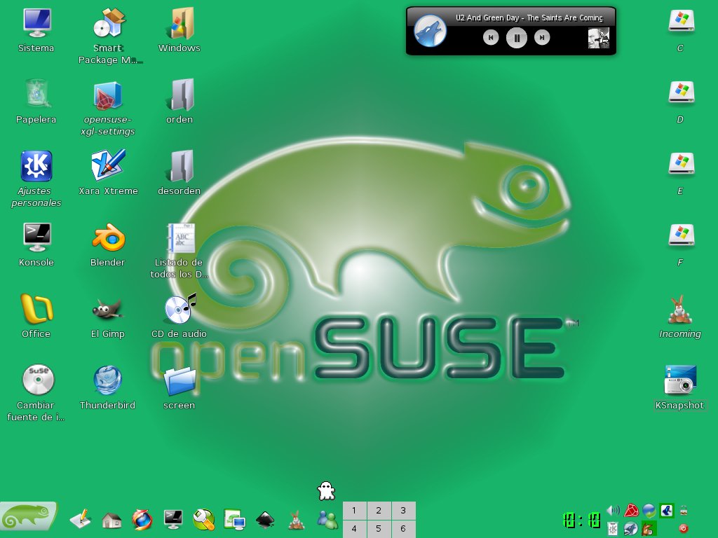The image size is (718, 538).
Task: Click the lock session icon
Action: 684,510
